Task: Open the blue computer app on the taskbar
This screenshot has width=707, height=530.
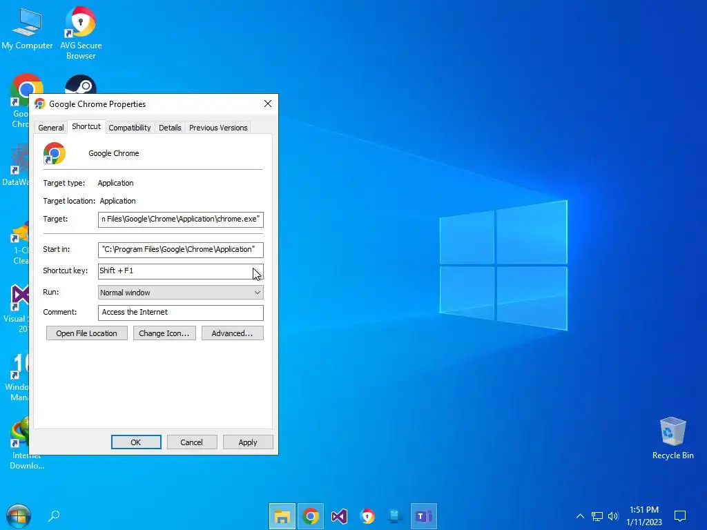Action: coord(396,516)
